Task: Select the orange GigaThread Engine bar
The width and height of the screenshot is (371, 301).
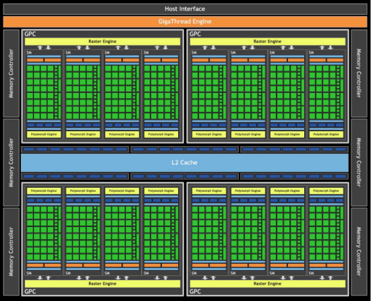Action: [185, 22]
